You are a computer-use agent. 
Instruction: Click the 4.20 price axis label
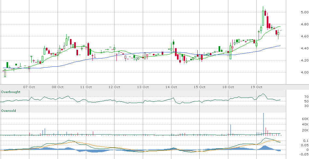(305, 60)
